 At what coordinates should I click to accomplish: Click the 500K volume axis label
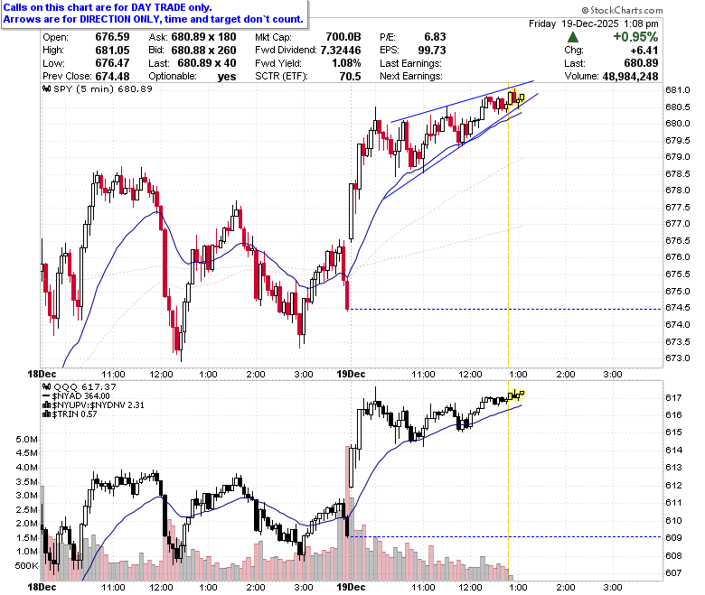pyautogui.click(x=26, y=565)
